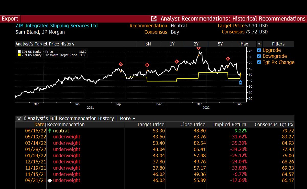Collapse the recommendation history panel via double-chevron
This screenshot has width=307, height=189.
click(19, 118)
